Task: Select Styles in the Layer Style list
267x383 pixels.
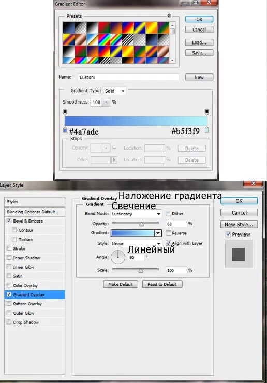Action: [35, 202]
